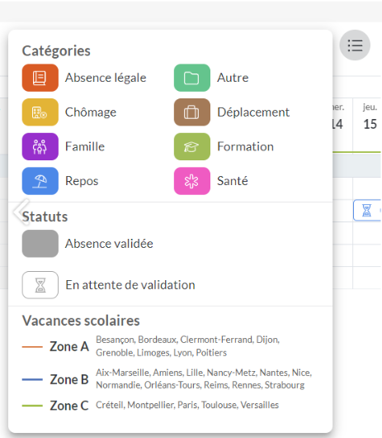The image size is (382, 438).
Task: Toggle the legend list button
Action: point(355,45)
